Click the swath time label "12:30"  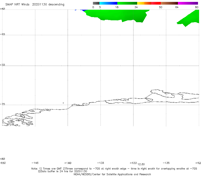click(141, 164)
